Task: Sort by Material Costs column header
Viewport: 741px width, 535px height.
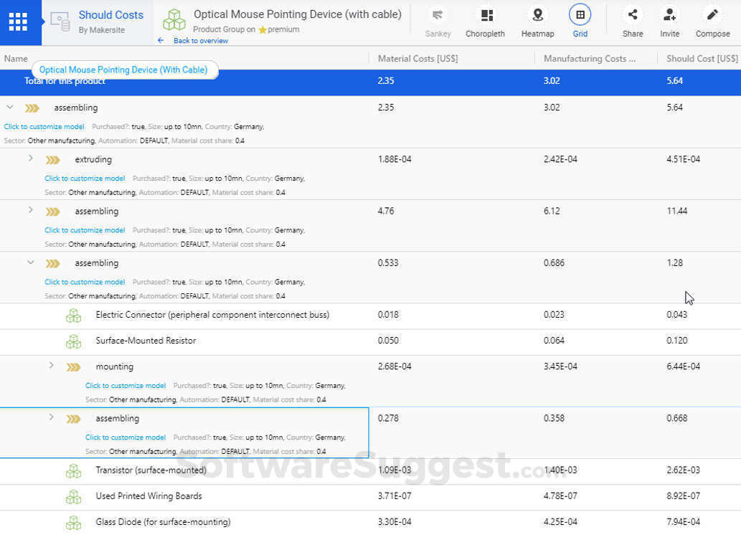Action: click(x=417, y=59)
